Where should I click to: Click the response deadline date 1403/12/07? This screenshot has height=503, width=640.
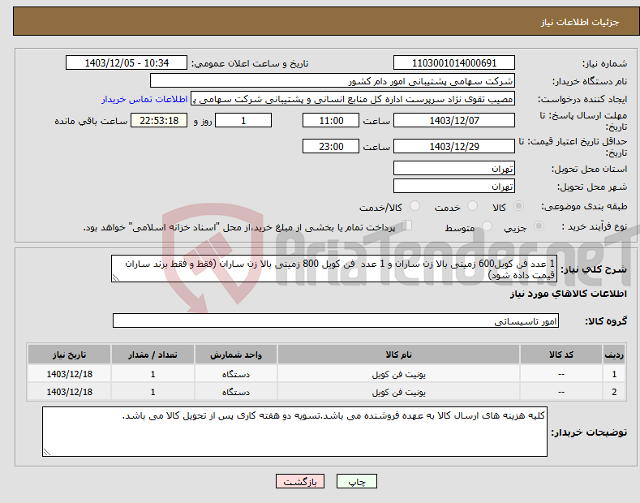tap(454, 120)
